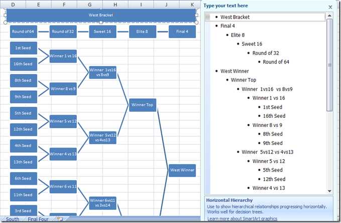The image size is (341, 223).
Task: Select column D header
Action: [x=13, y=5]
